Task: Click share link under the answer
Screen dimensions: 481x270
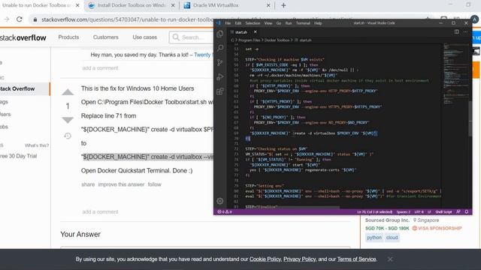Action: point(88,184)
